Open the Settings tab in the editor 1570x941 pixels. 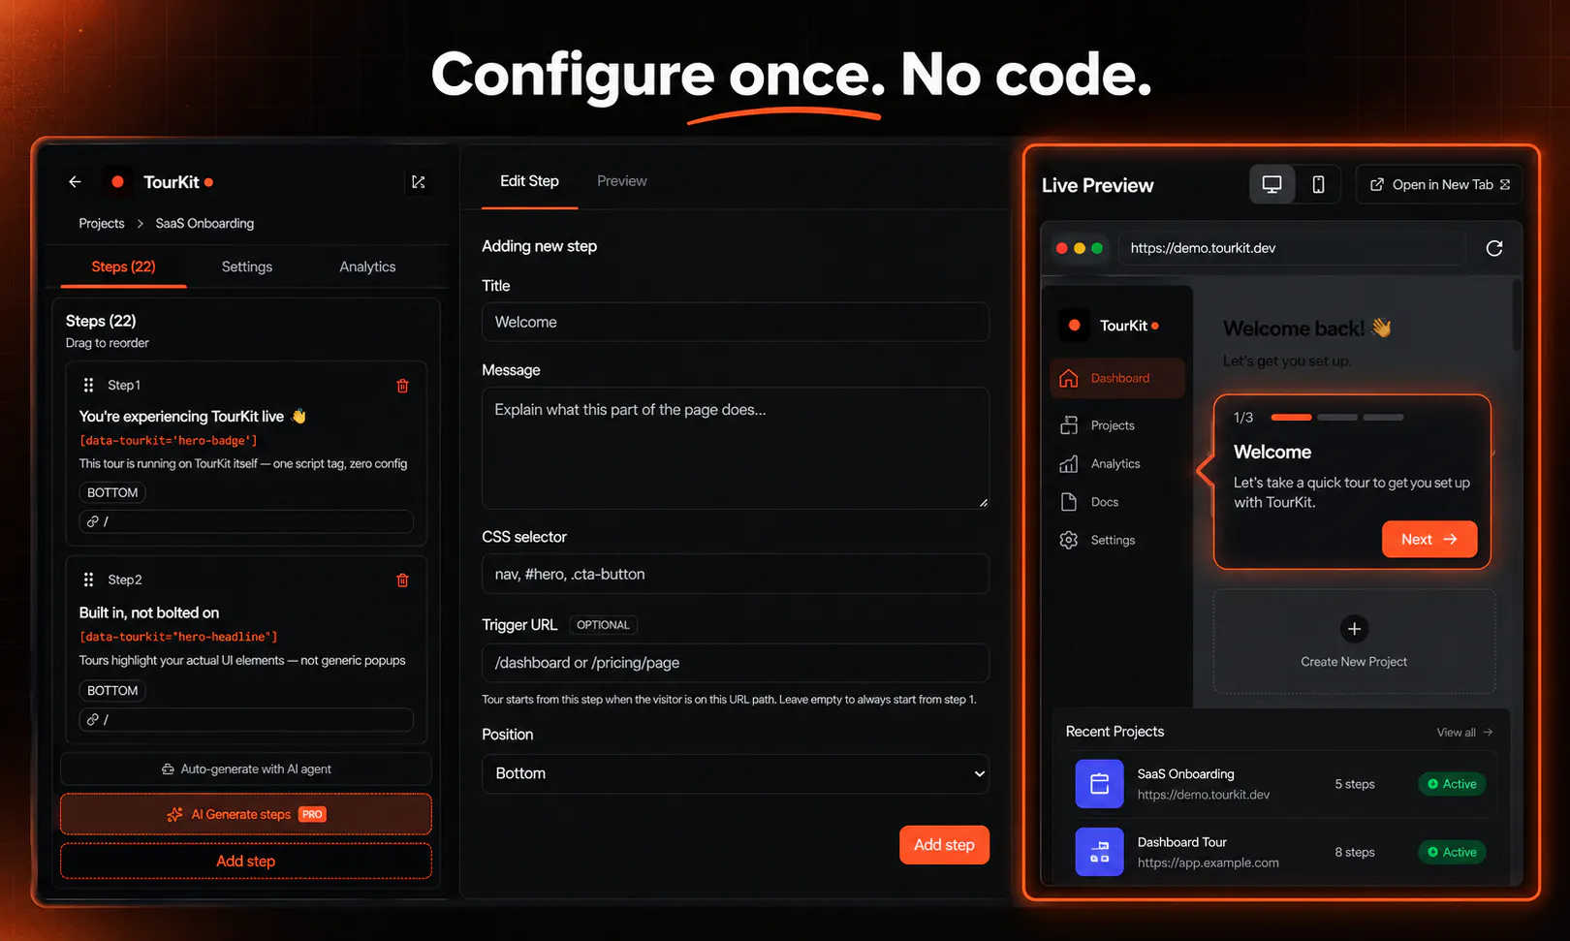pos(247,267)
